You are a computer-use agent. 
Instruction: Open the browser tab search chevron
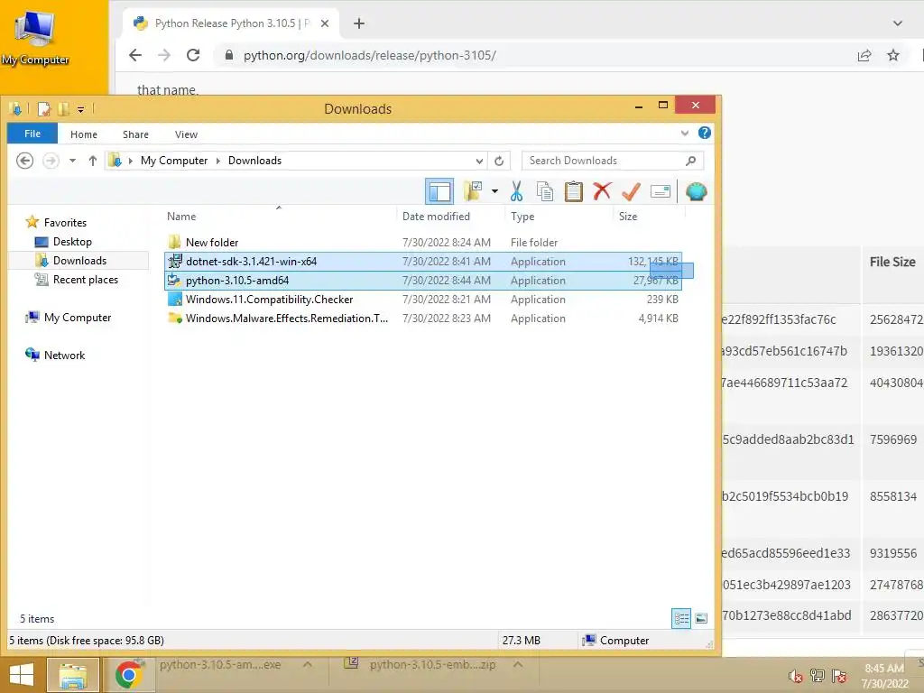click(x=898, y=23)
